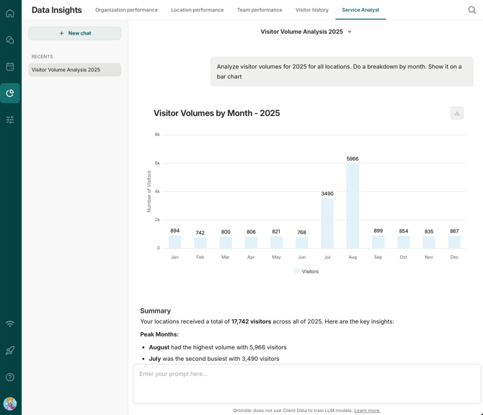Start a New chat
This screenshot has height=415, width=483.
[75, 33]
